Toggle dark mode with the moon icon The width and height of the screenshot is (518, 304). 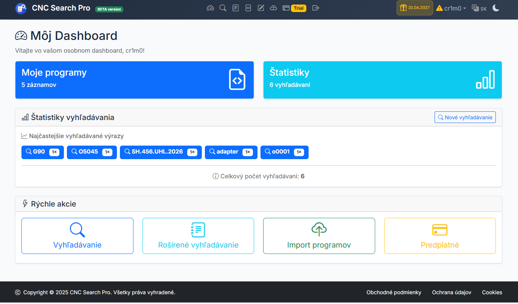[496, 8]
